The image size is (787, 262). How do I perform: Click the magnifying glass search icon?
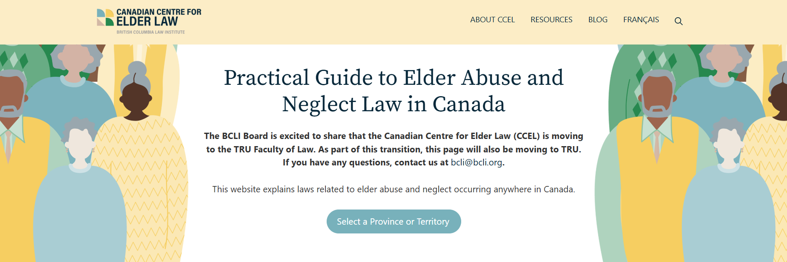click(679, 21)
